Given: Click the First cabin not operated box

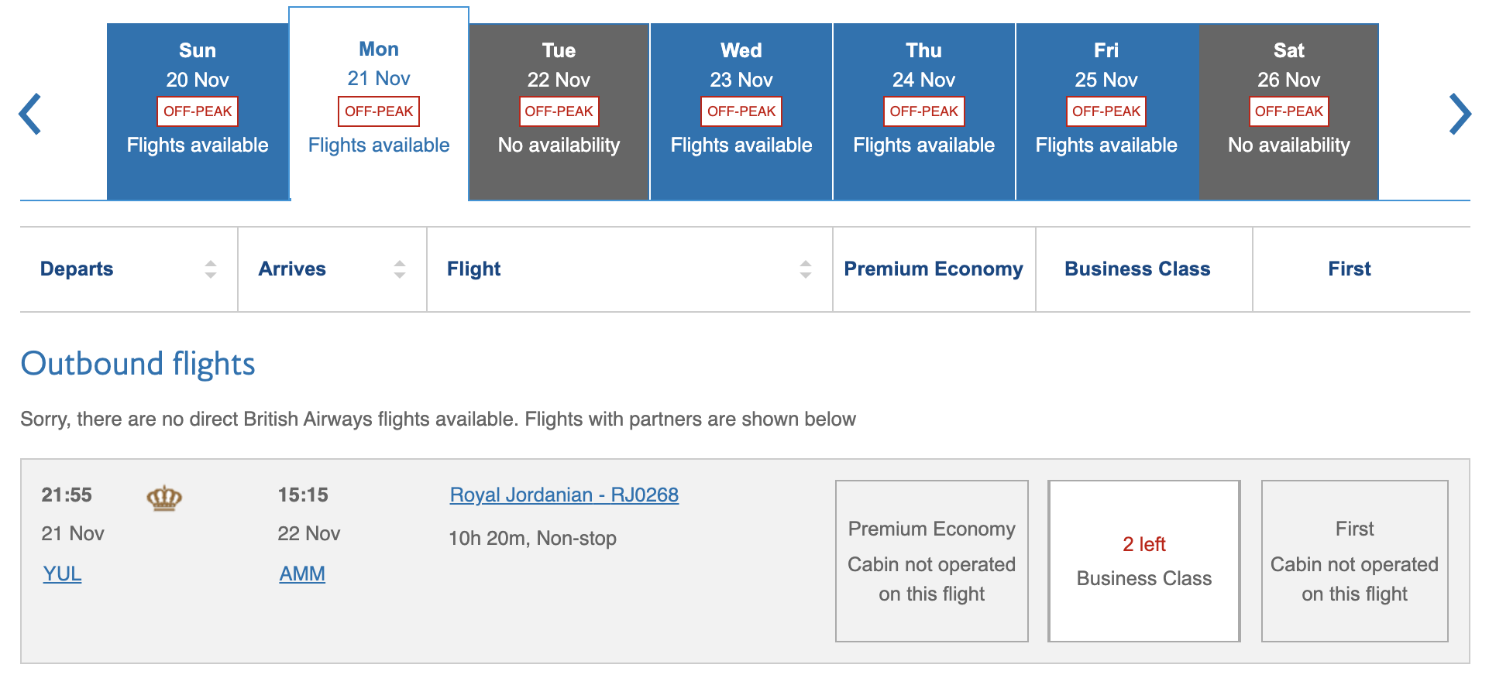Looking at the screenshot, I should click(x=1354, y=561).
